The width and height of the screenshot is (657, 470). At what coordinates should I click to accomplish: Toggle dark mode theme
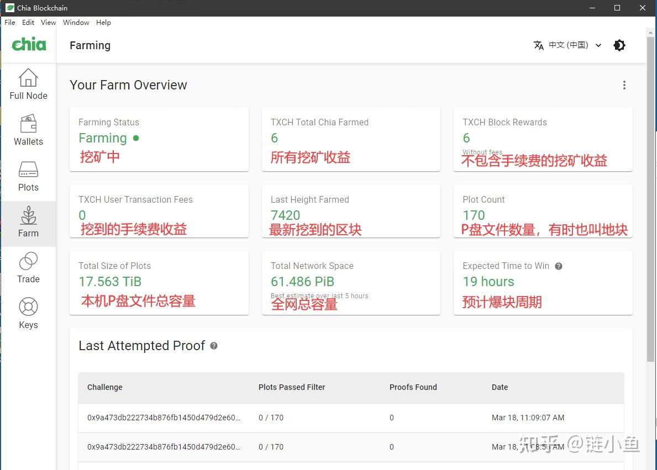(x=619, y=45)
